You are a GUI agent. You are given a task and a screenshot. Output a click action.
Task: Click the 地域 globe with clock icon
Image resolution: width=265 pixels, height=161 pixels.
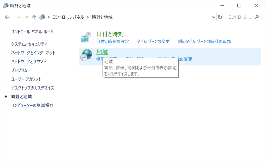click(x=86, y=55)
